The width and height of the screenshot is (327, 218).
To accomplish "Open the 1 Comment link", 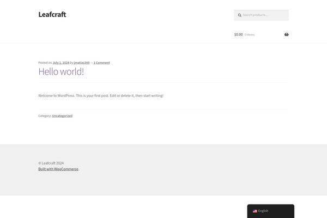I will point(101,63).
